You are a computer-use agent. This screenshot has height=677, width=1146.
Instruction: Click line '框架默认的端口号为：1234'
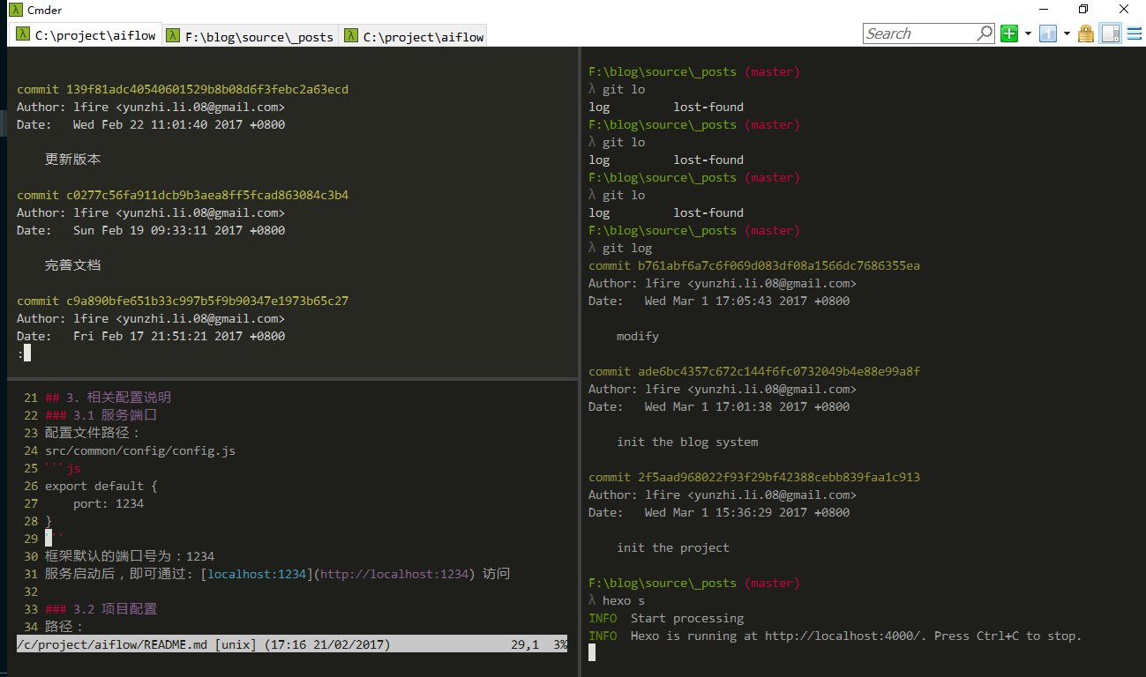tap(130, 556)
